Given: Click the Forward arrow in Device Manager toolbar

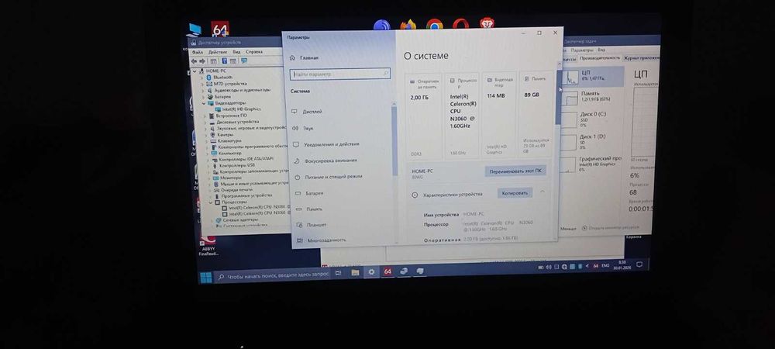Looking at the screenshot, I should (201, 60).
